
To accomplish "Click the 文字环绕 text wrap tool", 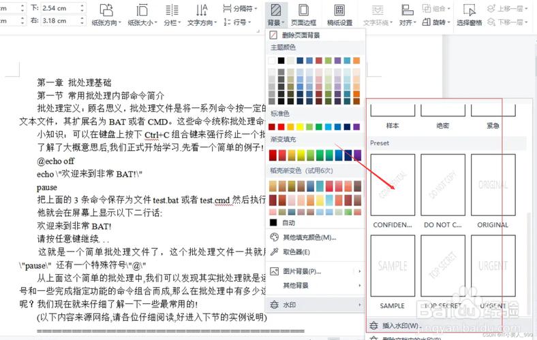I will coord(378,15).
